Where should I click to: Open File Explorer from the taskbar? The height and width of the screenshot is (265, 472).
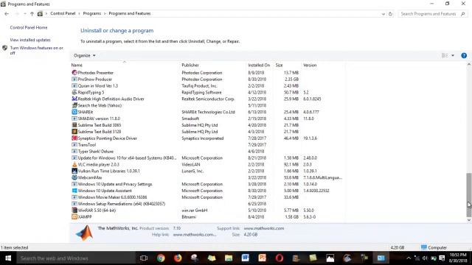pos(229,258)
